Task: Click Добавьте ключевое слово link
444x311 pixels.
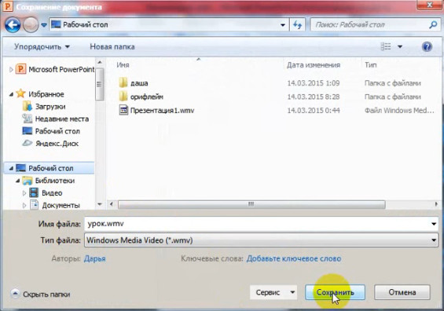Action: 294,258
